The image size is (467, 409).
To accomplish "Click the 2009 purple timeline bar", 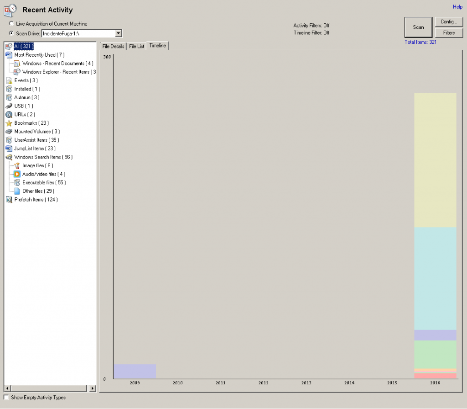I will (x=135, y=372).
